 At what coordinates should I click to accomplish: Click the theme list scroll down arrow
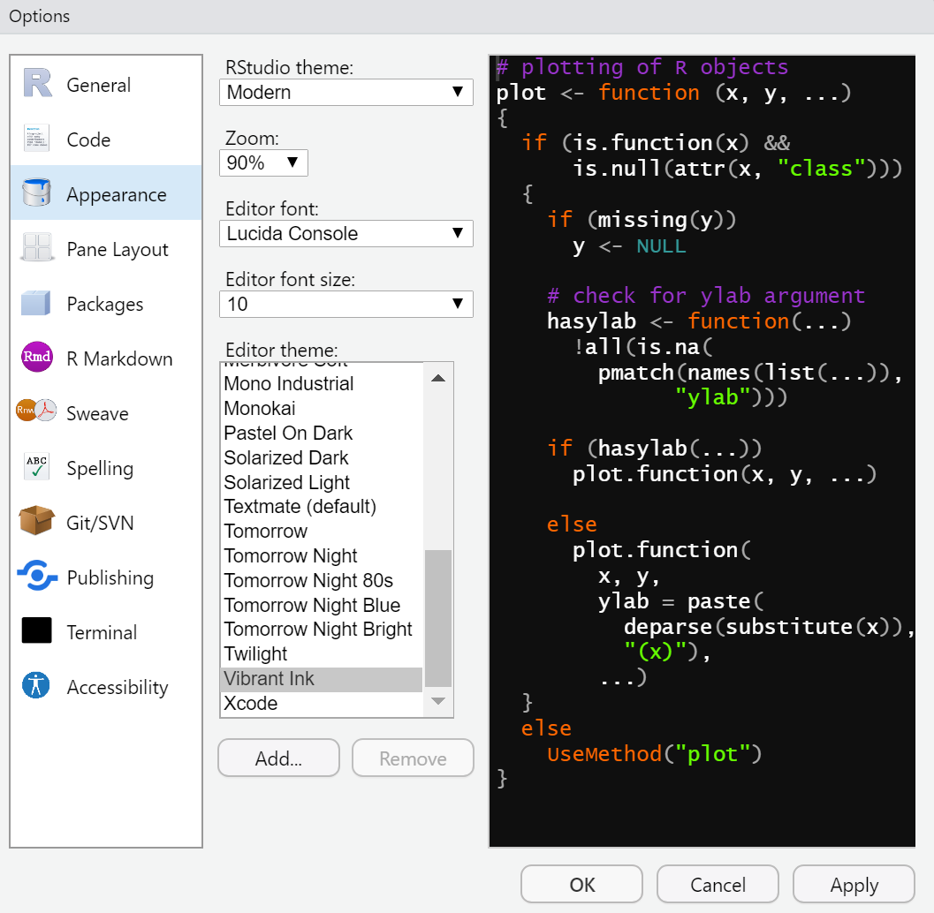click(438, 701)
